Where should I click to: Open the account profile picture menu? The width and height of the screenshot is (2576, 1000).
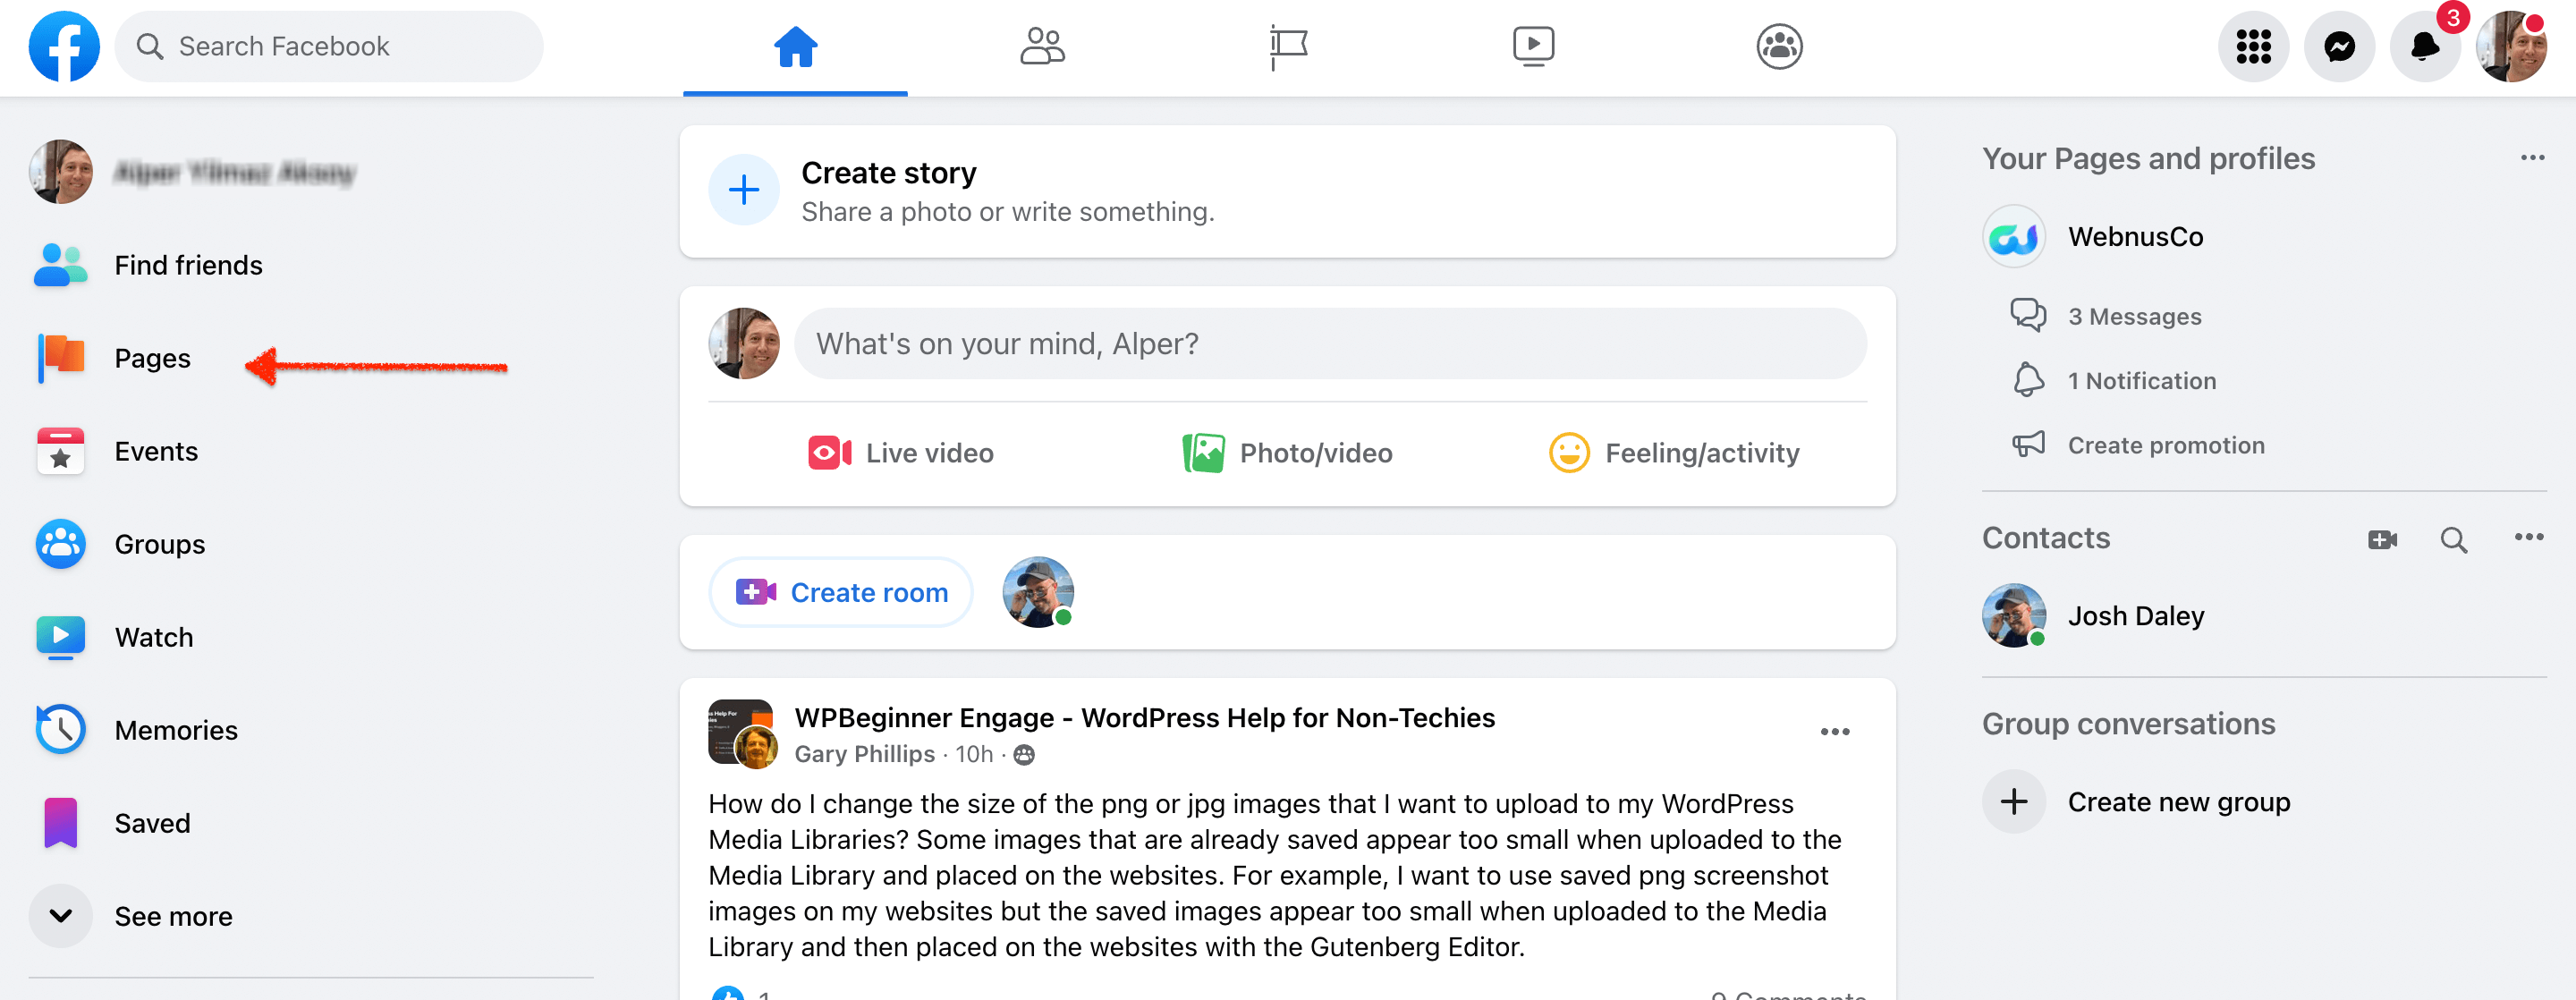coord(2510,46)
